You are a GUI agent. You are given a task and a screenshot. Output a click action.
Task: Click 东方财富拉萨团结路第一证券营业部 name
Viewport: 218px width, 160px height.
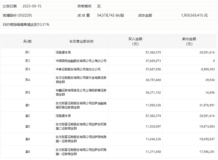click(81, 139)
